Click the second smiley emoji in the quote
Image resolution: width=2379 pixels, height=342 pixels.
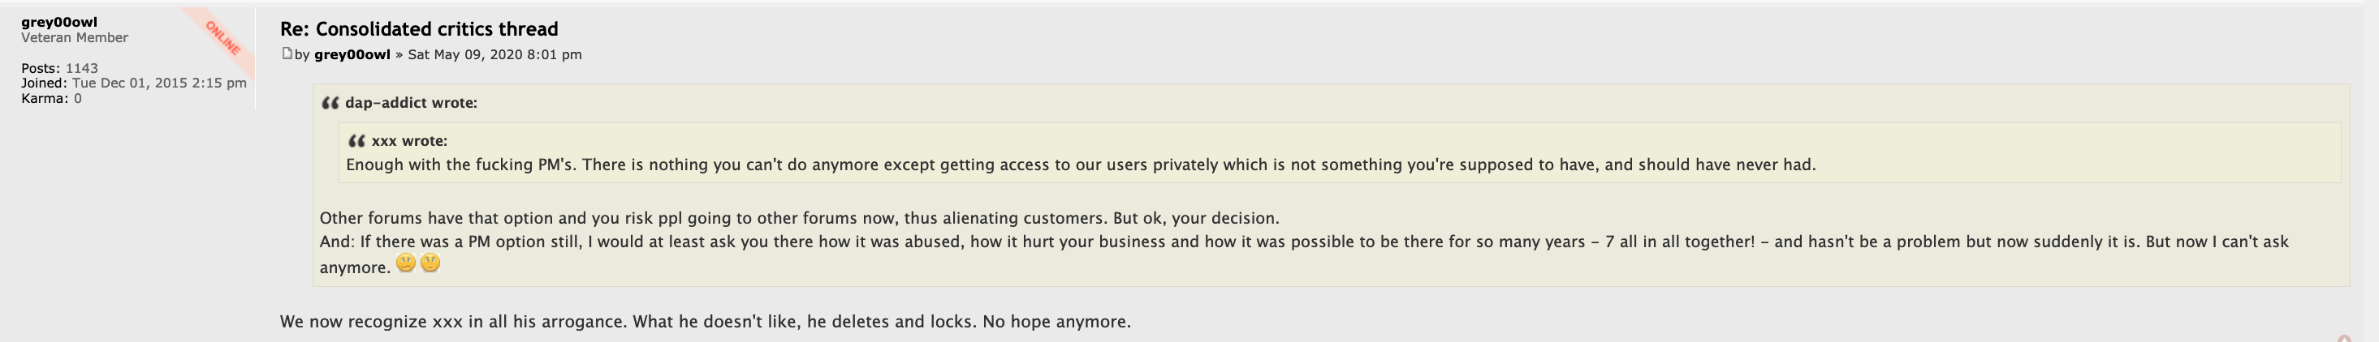pyautogui.click(x=430, y=263)
